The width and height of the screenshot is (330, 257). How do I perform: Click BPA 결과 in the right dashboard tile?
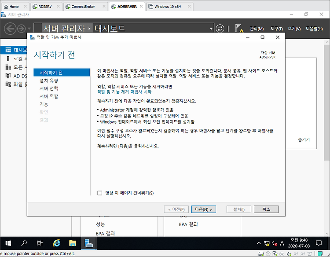click(x=188, y=224)
